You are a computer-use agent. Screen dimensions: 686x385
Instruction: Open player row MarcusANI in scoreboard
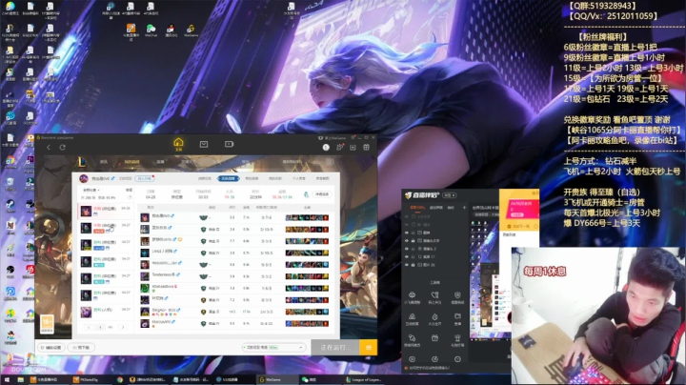pos(234,323)
